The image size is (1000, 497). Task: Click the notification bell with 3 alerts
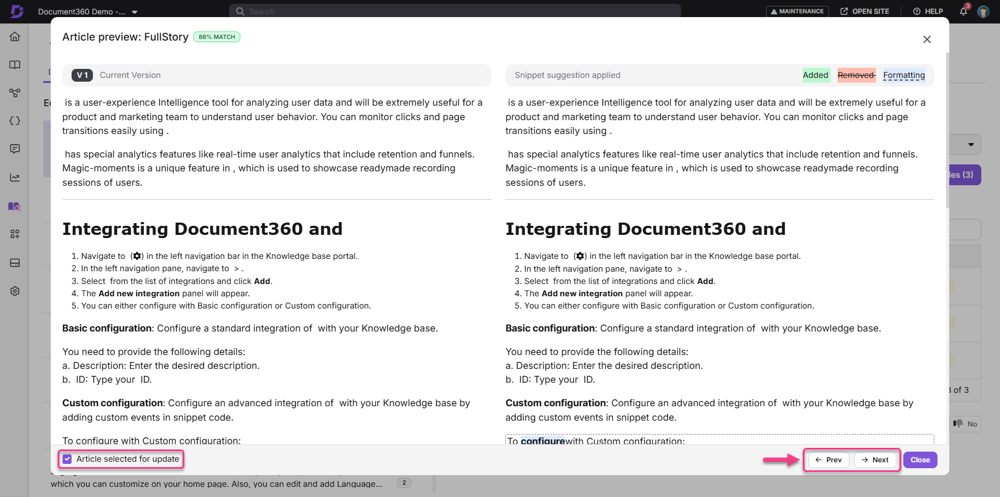pyautogui.click(x=963, y=11)
